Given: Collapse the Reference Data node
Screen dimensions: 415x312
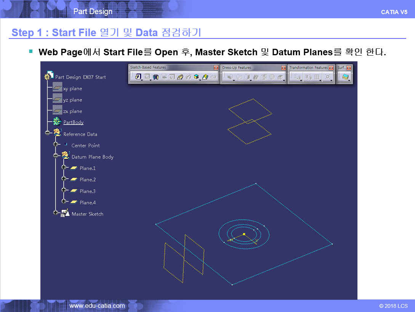Looking at the screenshot, I should (x=48, y=133).
